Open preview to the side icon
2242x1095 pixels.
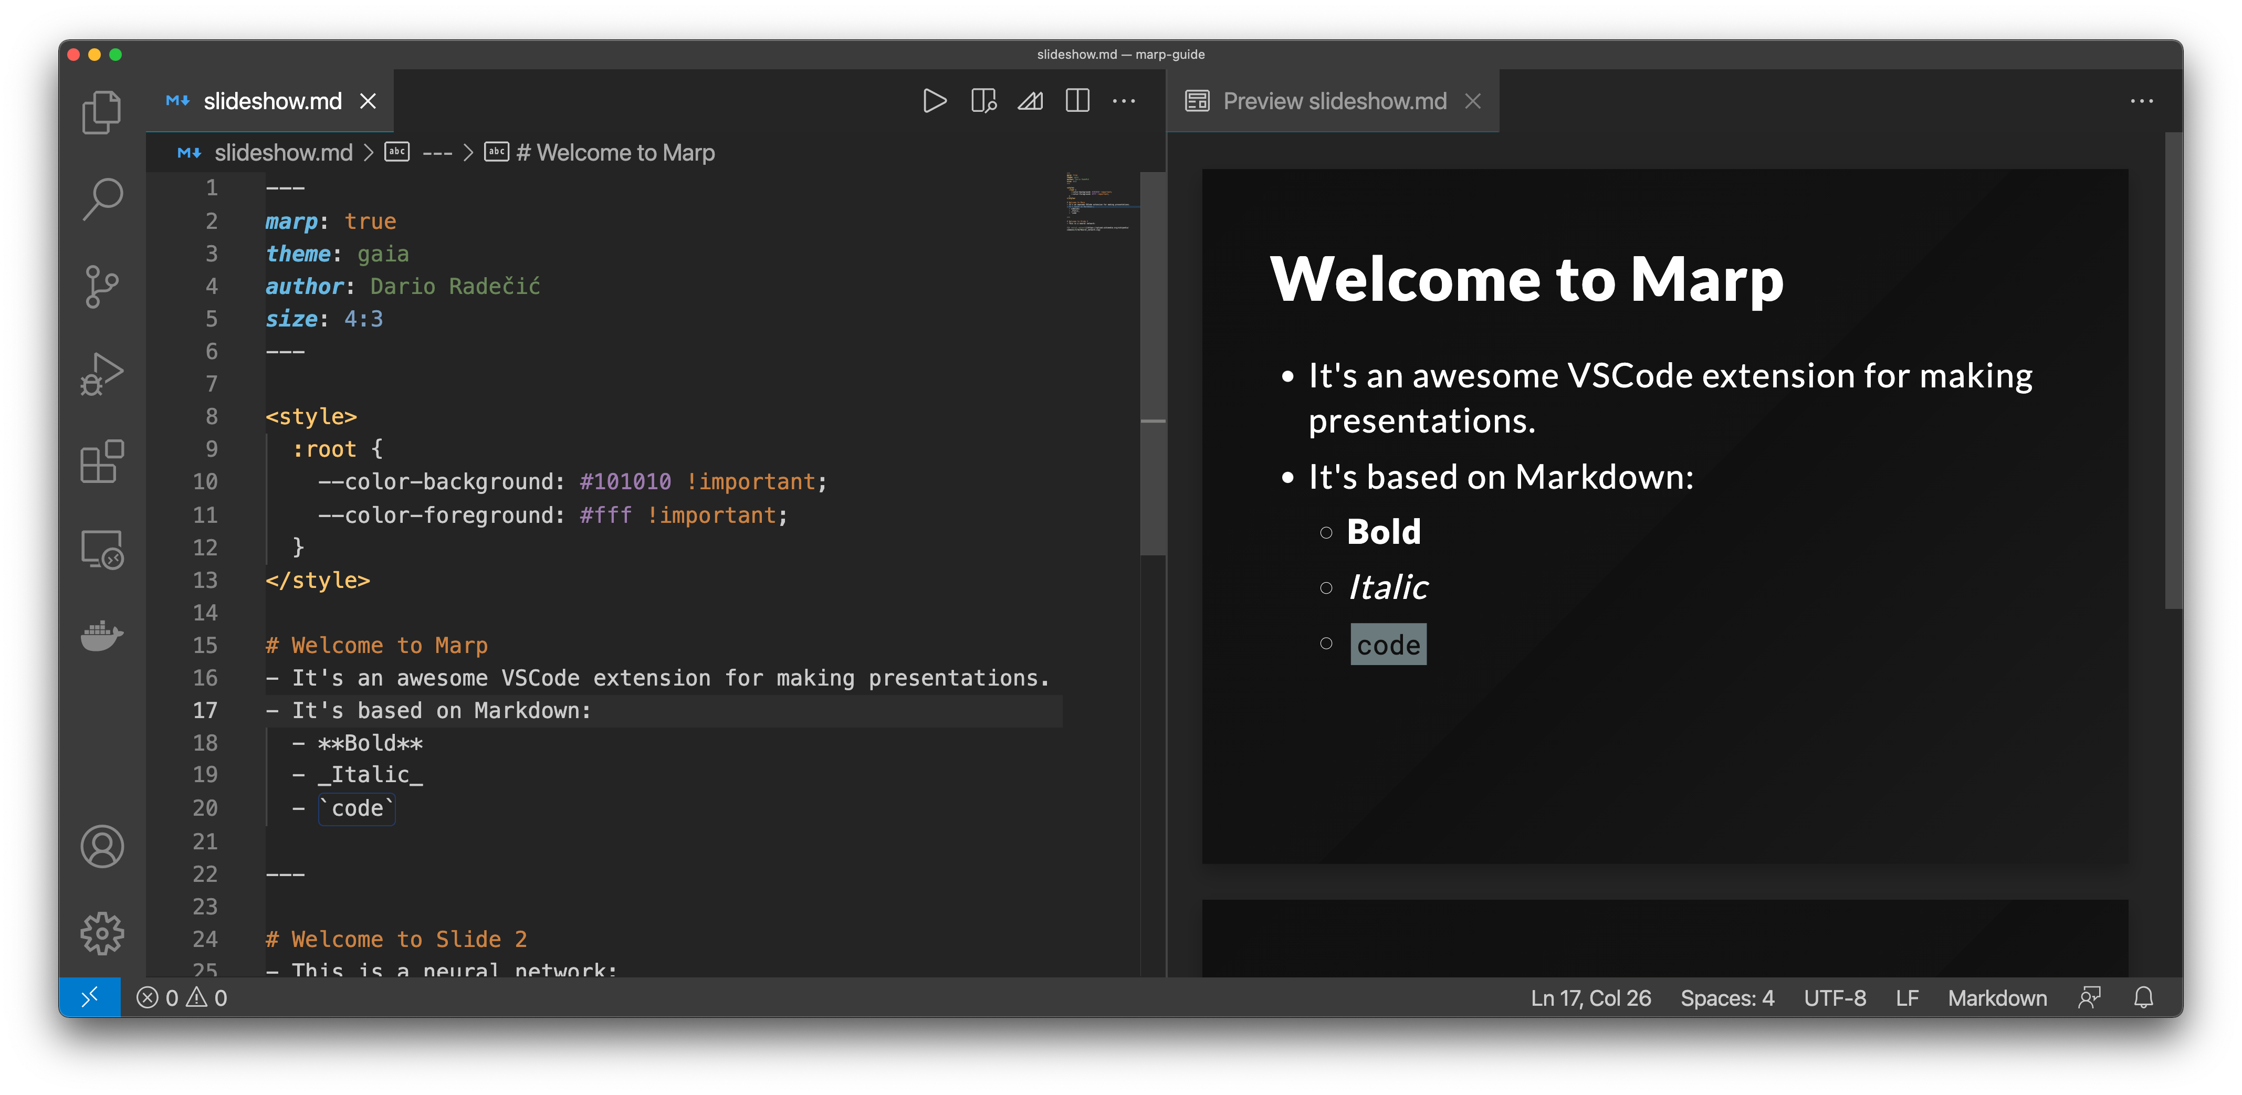point(983,101)
